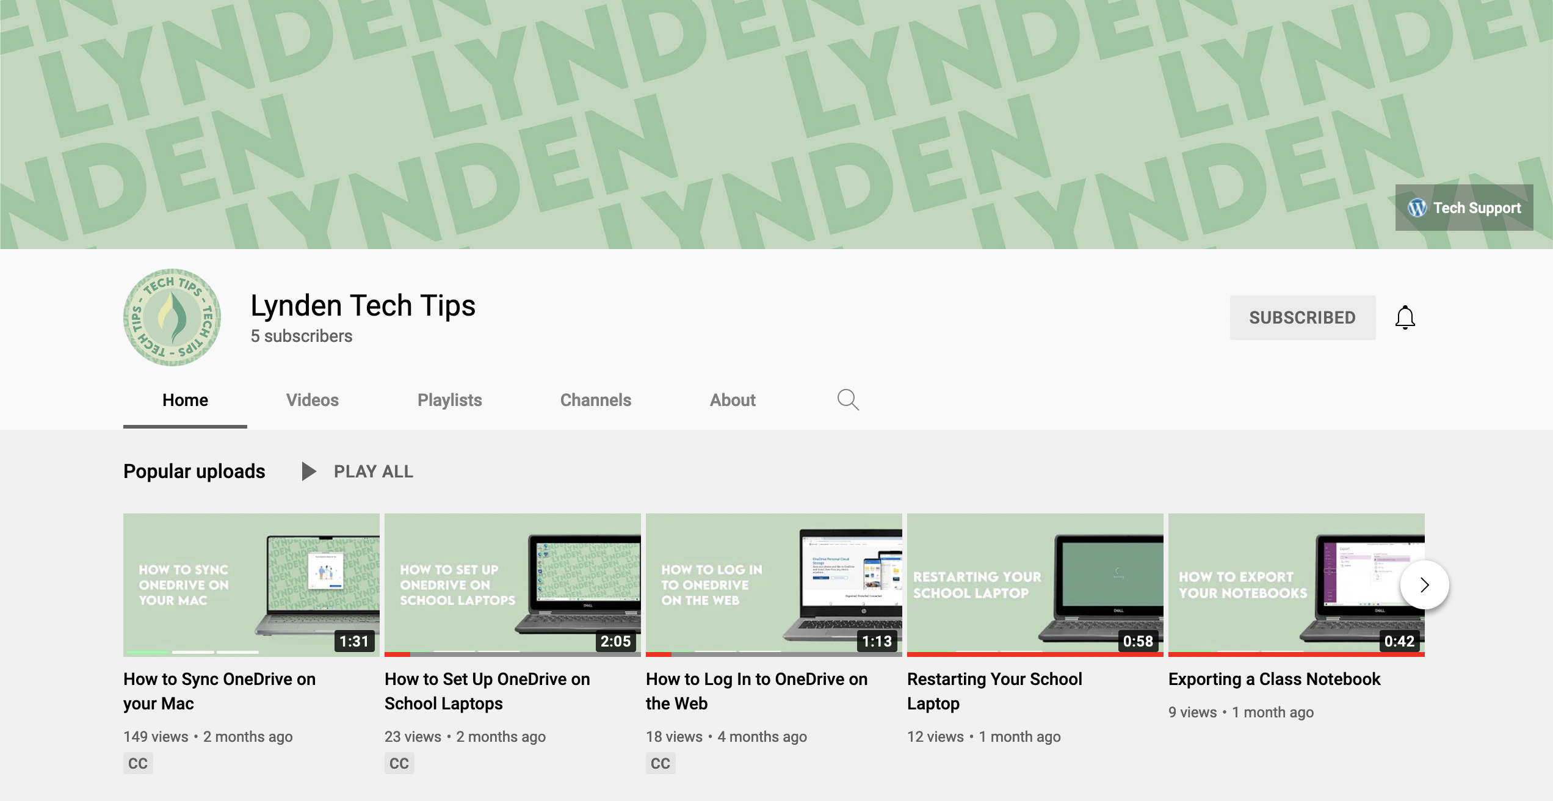
Task: Open the Tech Support banner link
Action: pos(1464,208)
